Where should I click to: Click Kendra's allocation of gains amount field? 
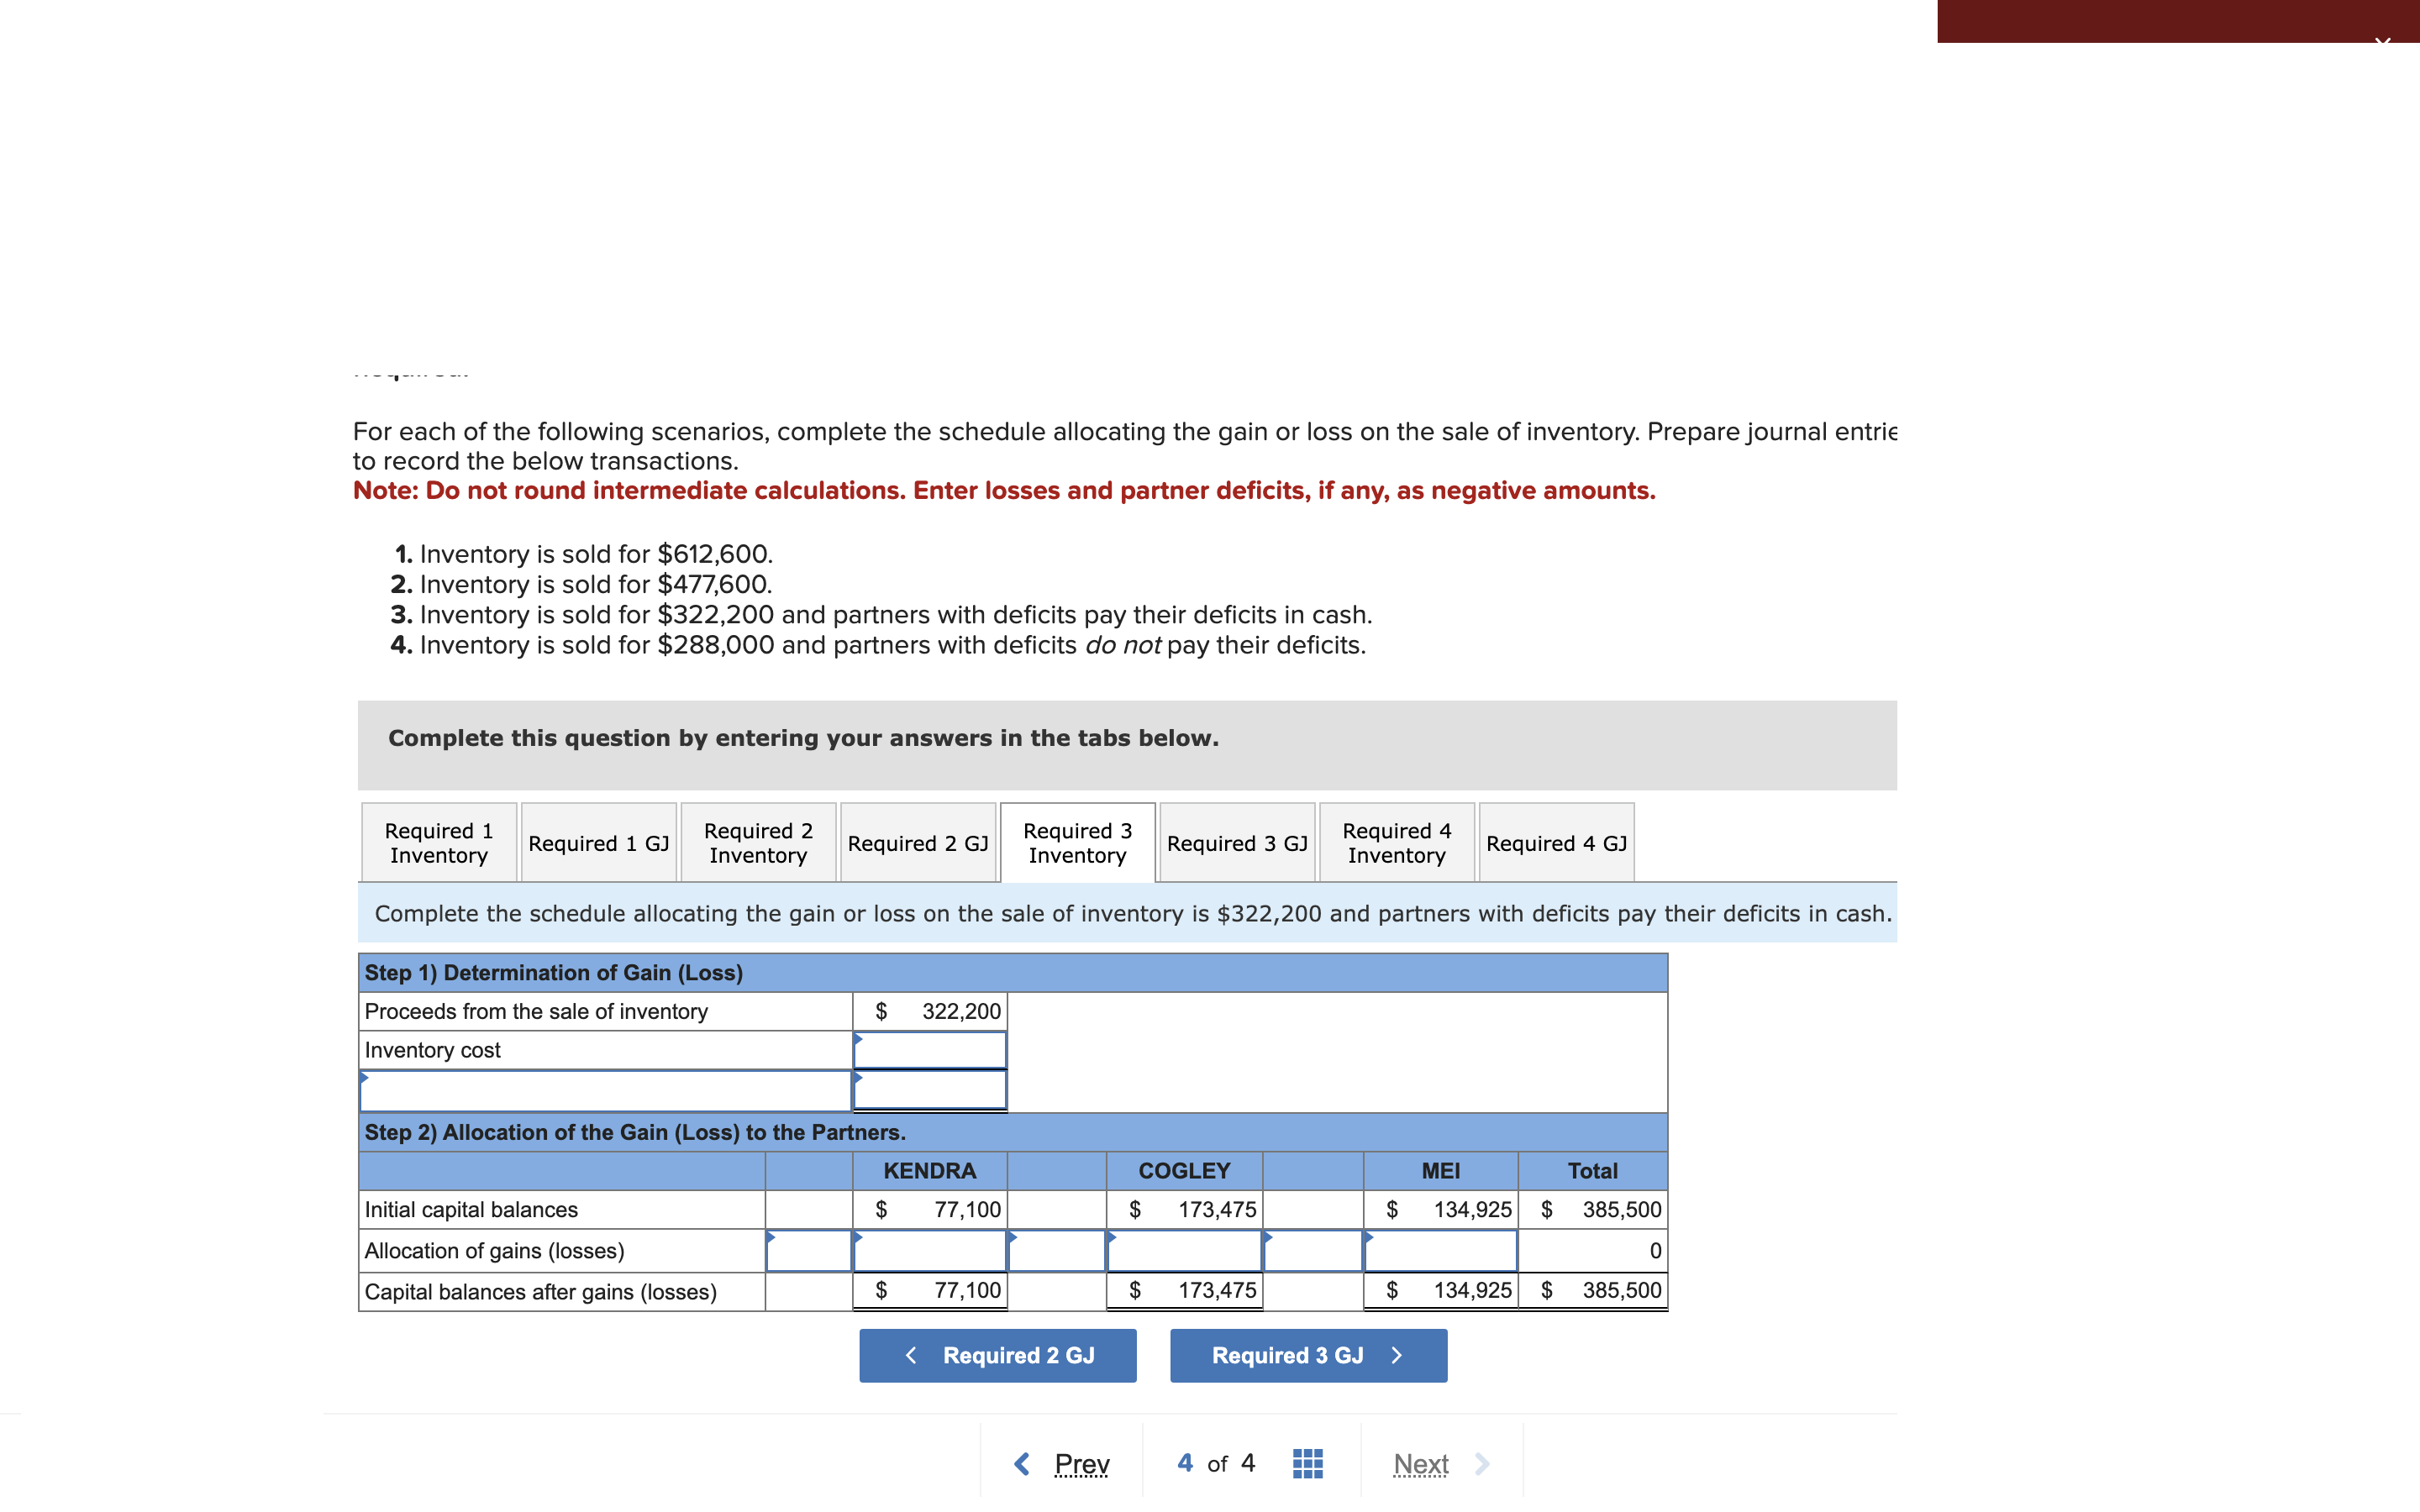pyautogui.click(x=930, y=1251)
